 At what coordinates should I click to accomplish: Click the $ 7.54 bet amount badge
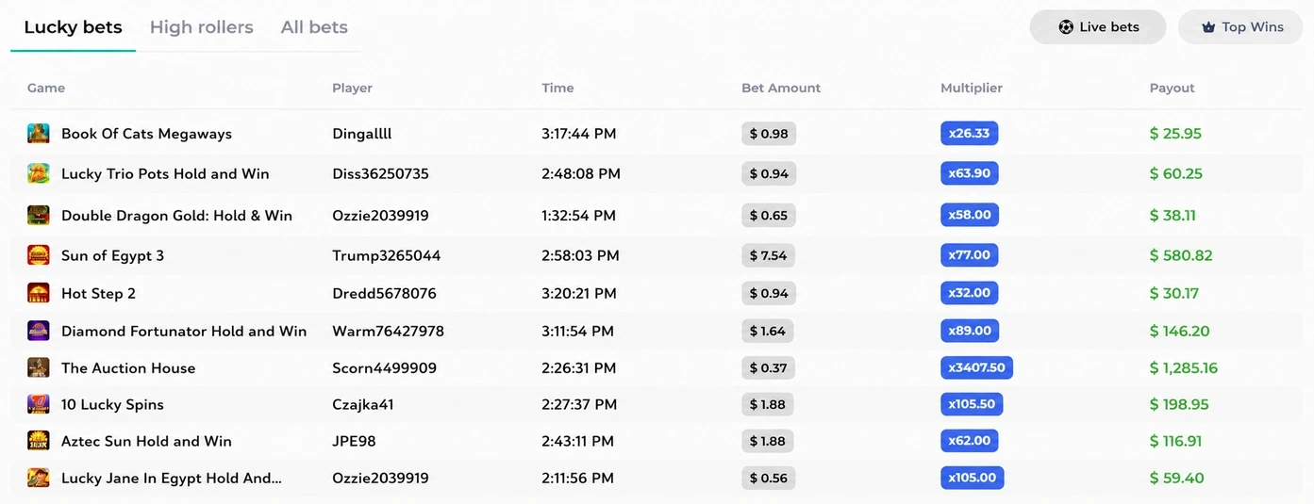click(x=768, y=255)
